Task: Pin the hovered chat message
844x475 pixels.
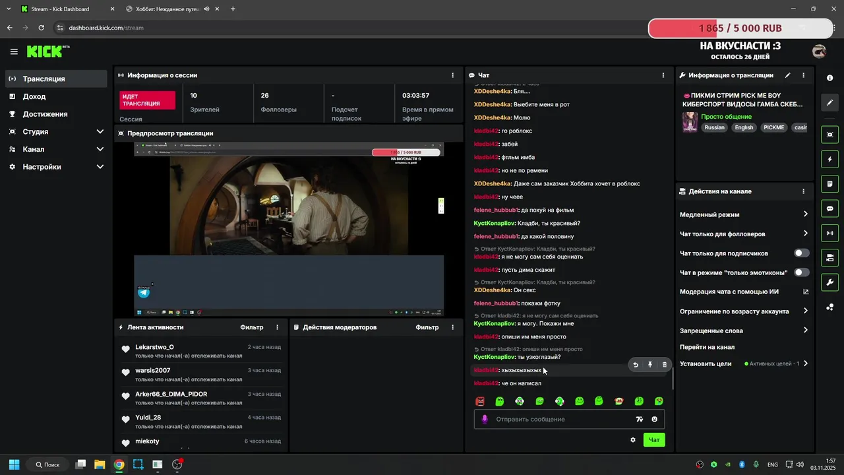Action: coord(650,365)
